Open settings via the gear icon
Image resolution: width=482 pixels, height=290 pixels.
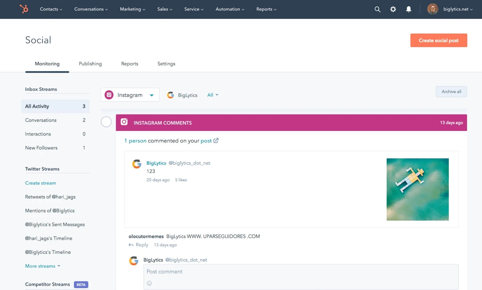click(393, 9)
